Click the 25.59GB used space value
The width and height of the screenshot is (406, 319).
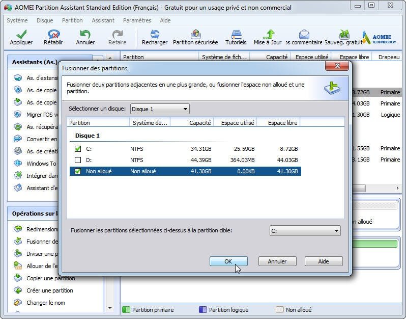click(244, 149)
